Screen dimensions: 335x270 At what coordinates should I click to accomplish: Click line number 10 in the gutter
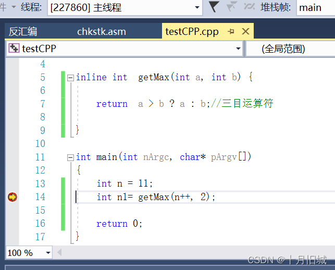[40, 144]
